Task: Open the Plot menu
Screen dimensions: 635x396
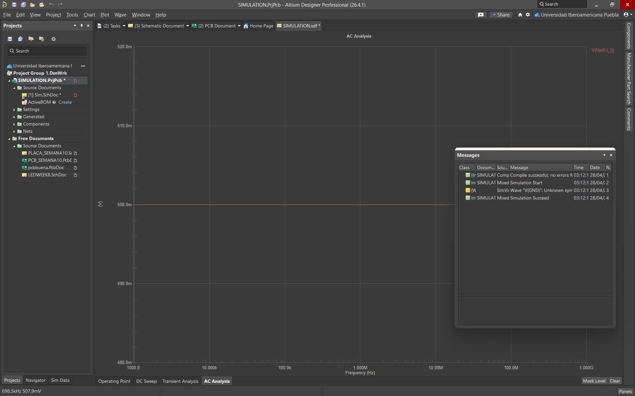Action: (105, 15)
